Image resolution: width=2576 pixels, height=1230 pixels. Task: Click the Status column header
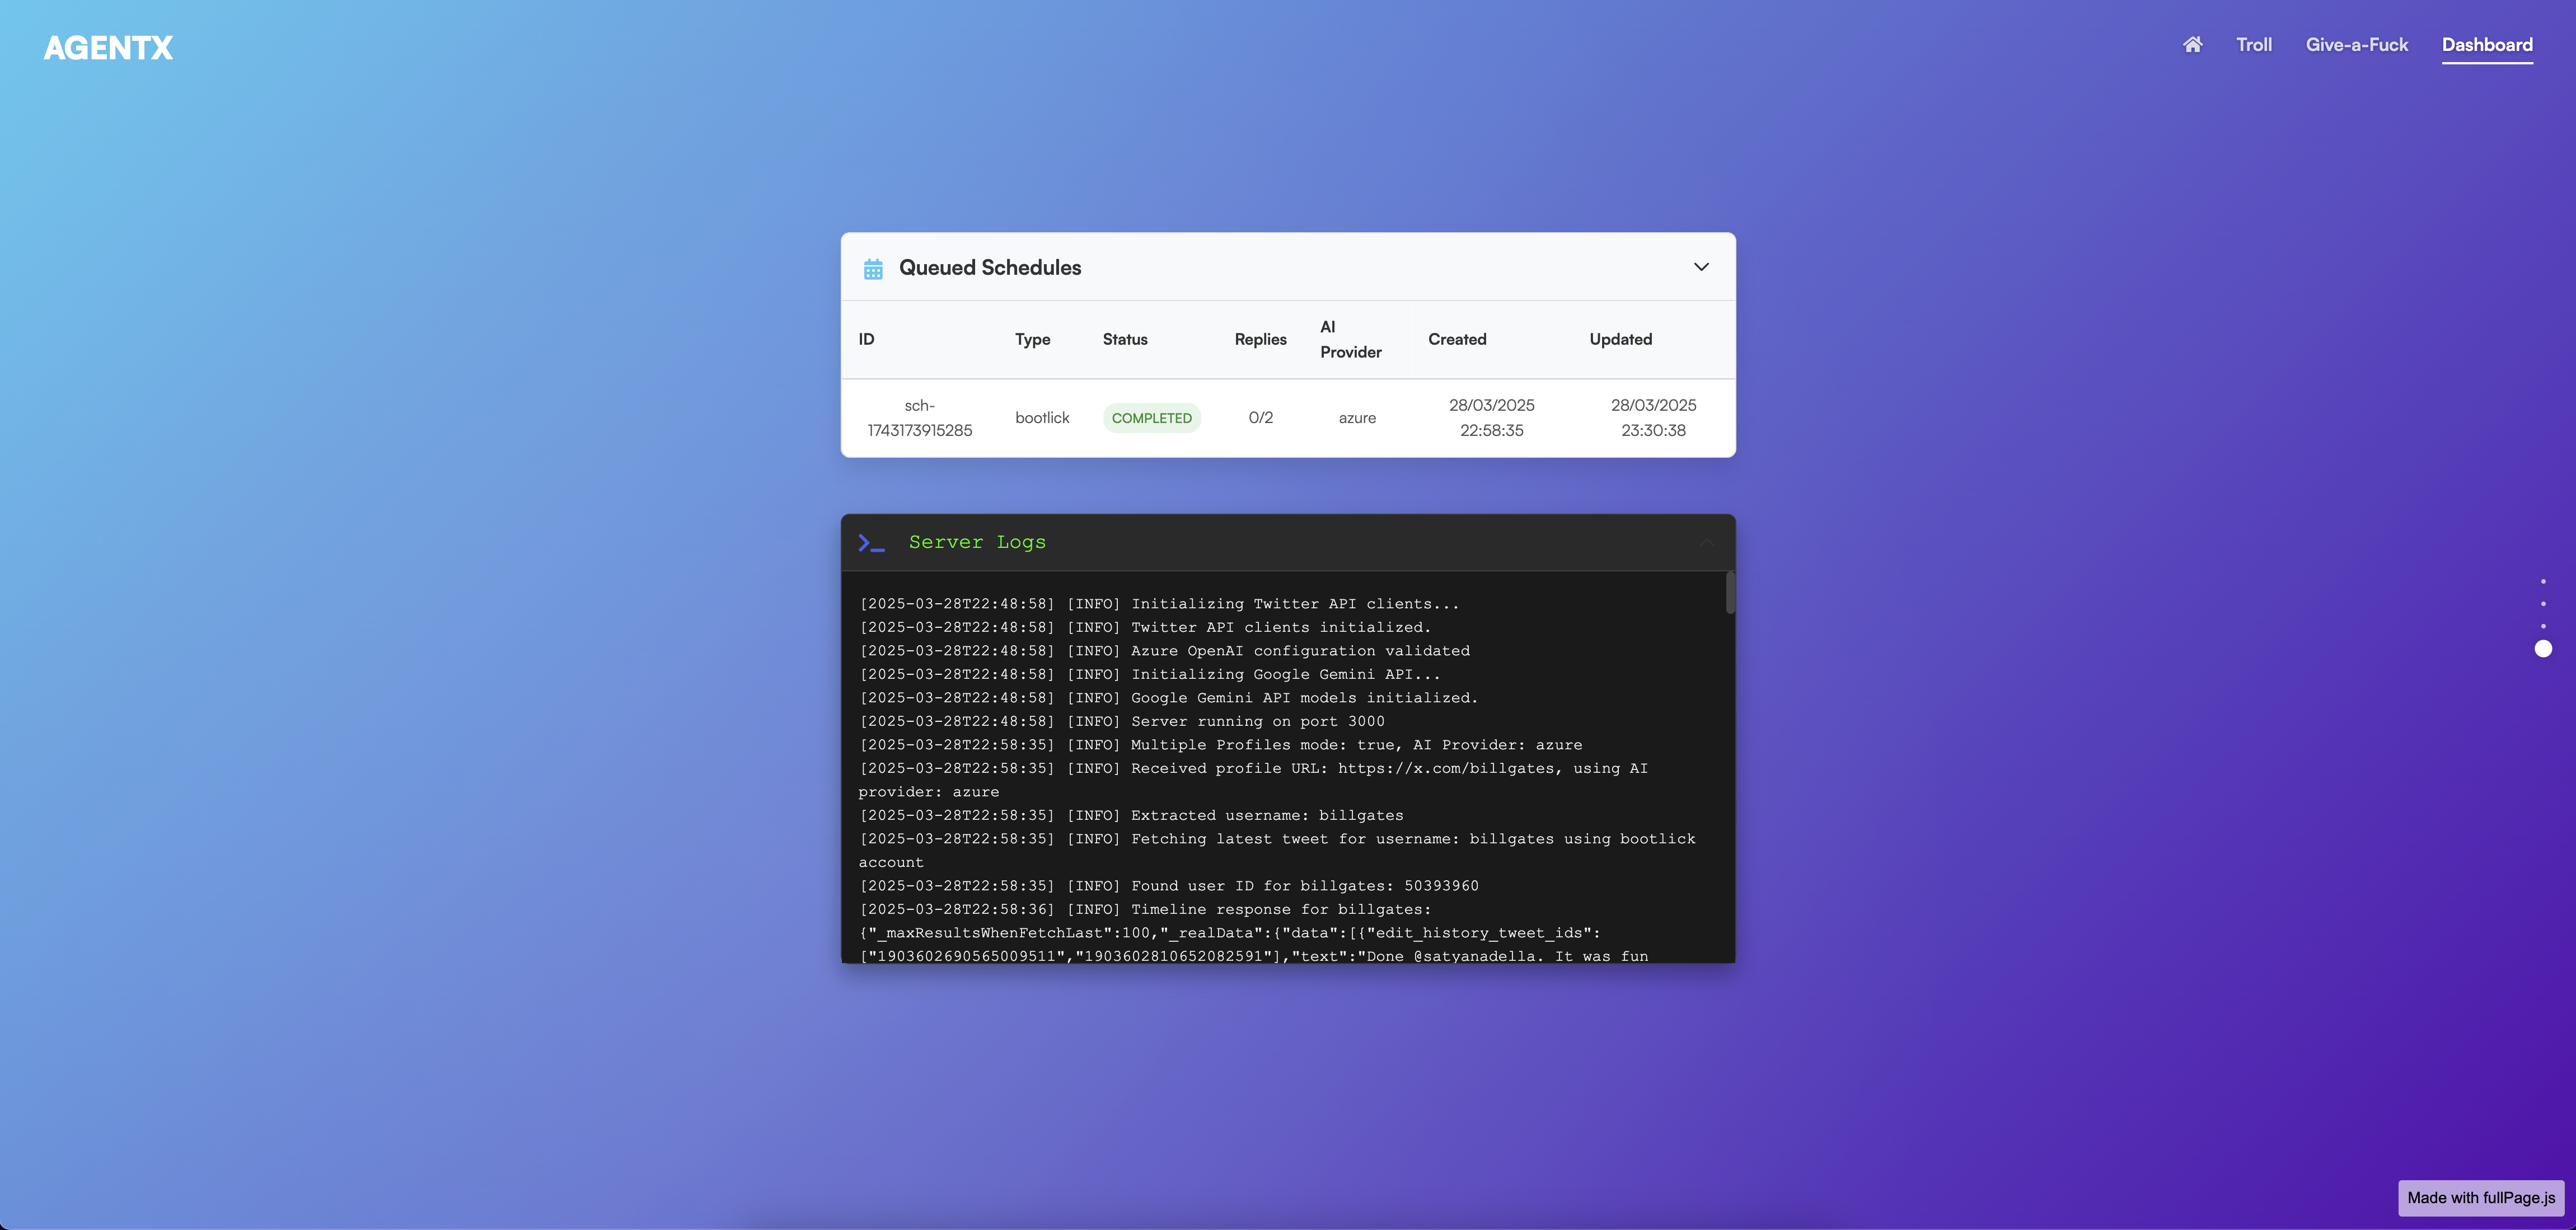click(1124, 339)
